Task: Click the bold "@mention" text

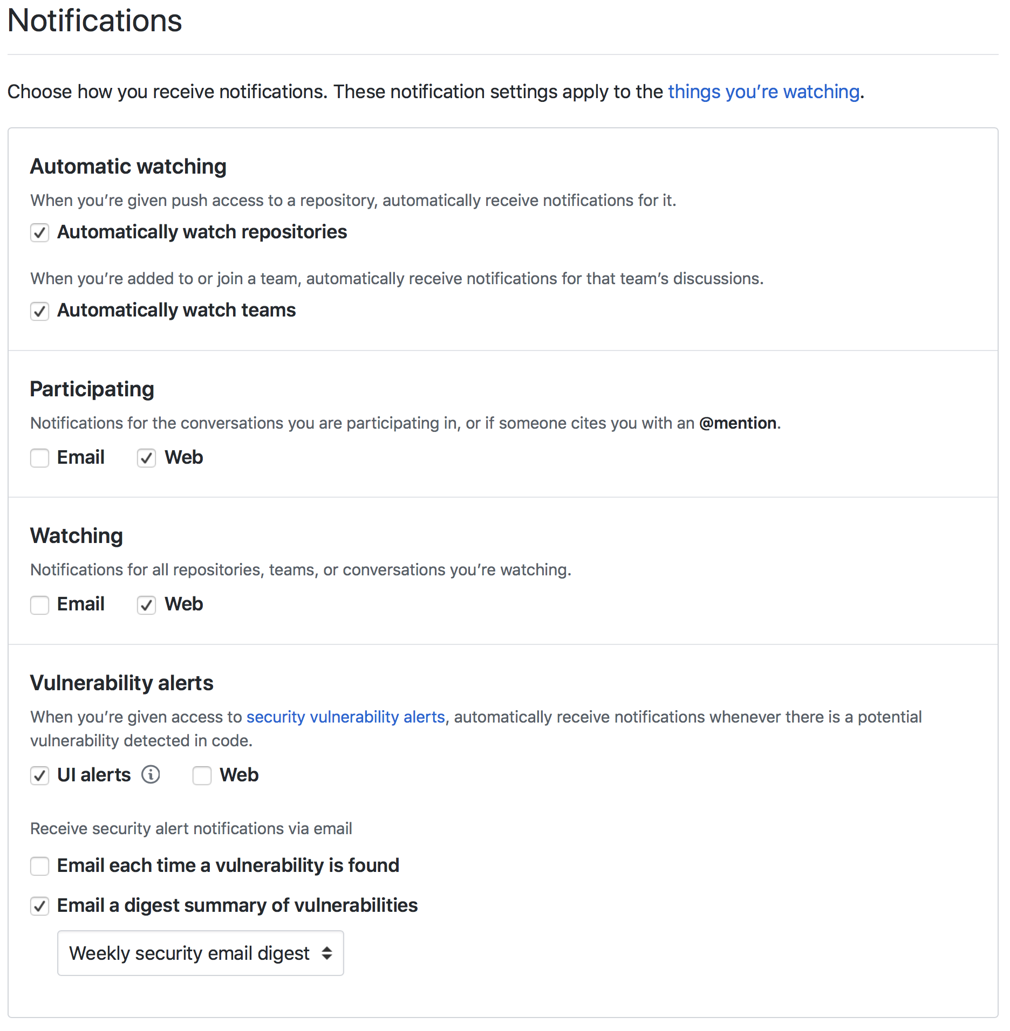Action: (x=738, y=423)
